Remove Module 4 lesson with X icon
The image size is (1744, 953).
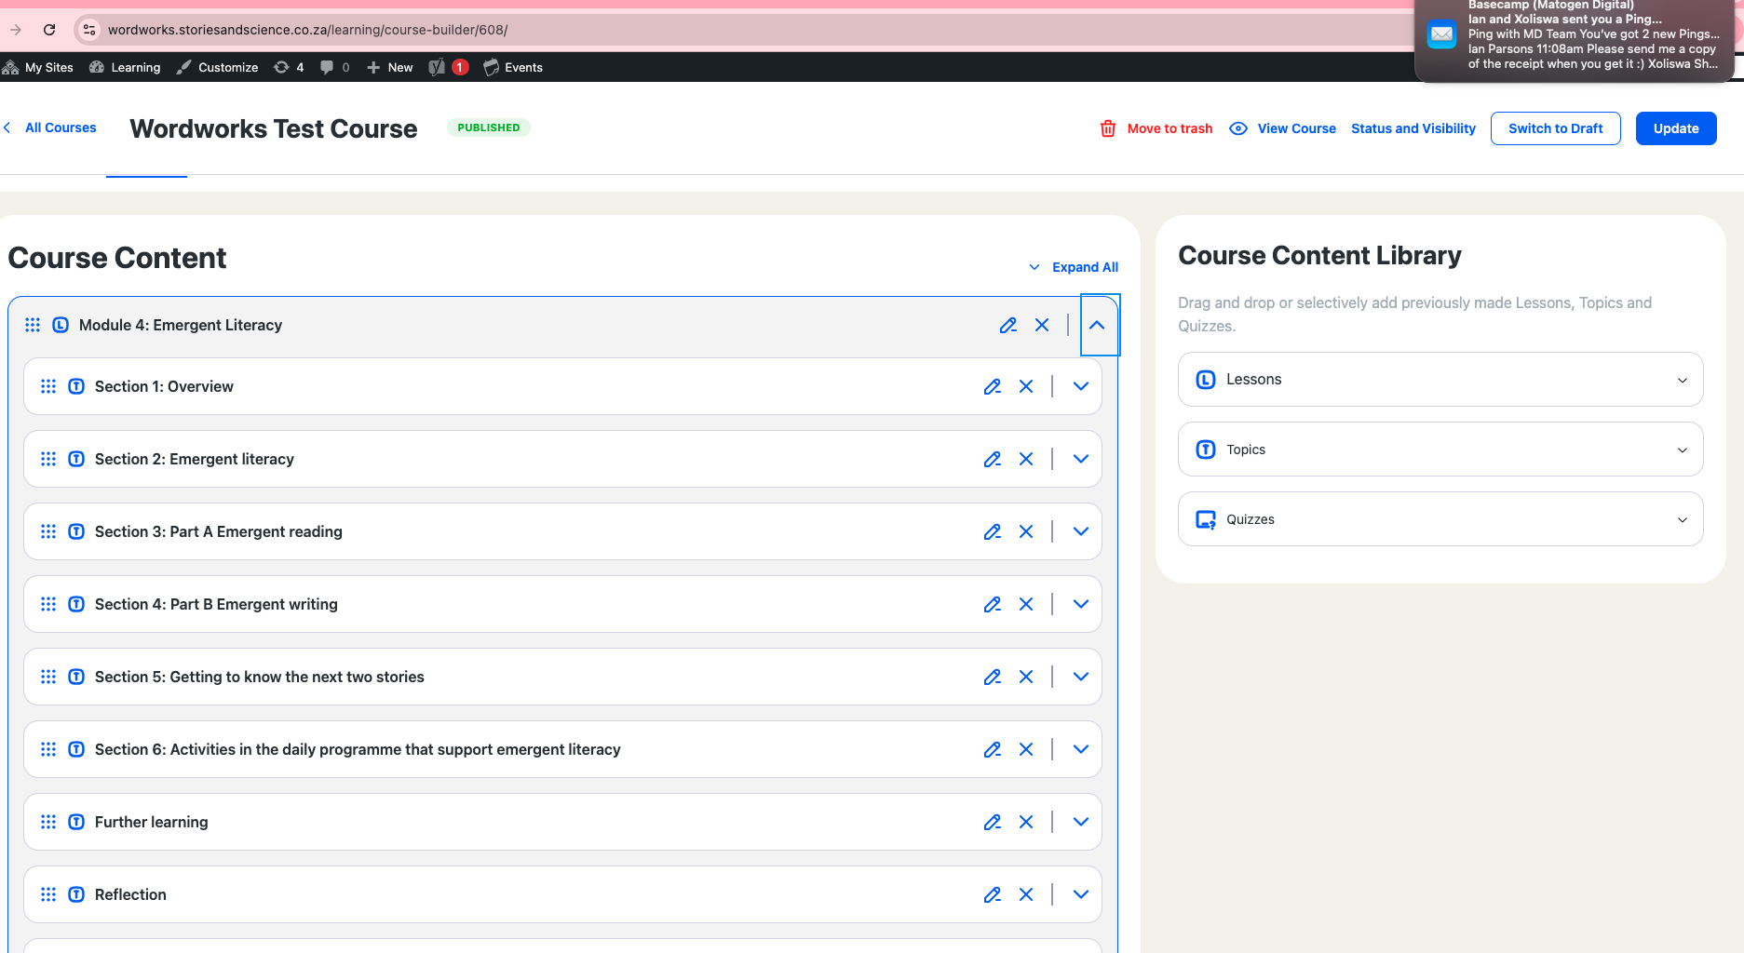(x=1041, y=325)
